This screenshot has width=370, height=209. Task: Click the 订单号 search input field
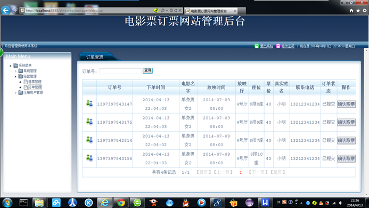pos(120,71)
